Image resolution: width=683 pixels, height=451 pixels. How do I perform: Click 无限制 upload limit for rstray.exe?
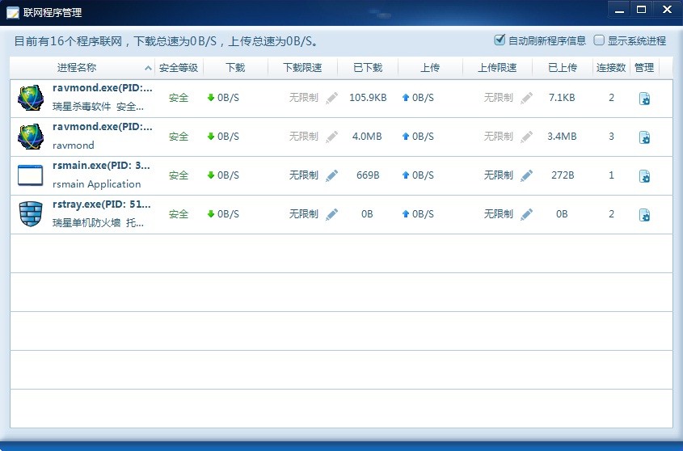tap(499, 214)
